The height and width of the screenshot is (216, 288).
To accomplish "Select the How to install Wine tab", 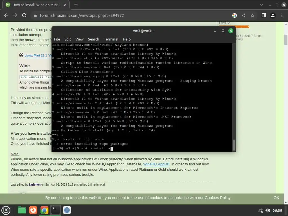I will pos(36,5).
